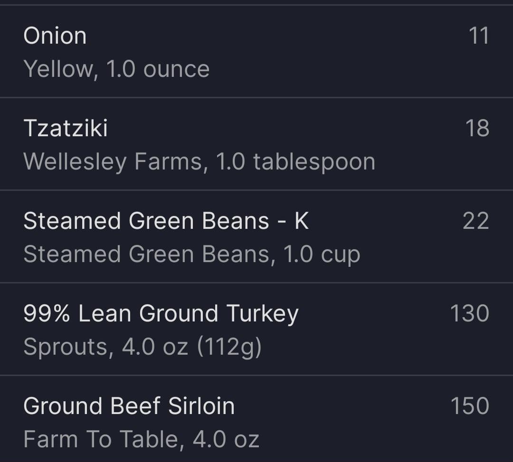Screen dimensions: 513x462
Task: Select the 22 calorie value for green beans
Action: (475, 221)
